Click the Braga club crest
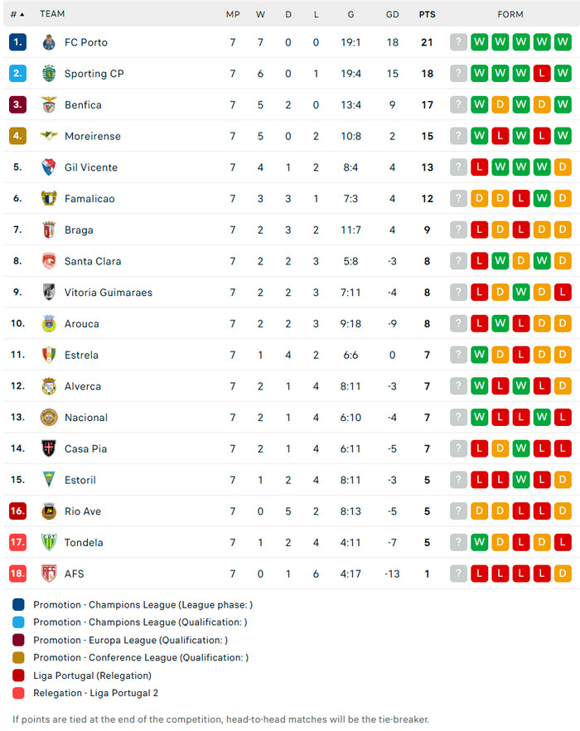 point(48,230)
